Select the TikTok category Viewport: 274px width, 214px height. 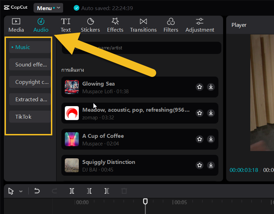point(30,117)
